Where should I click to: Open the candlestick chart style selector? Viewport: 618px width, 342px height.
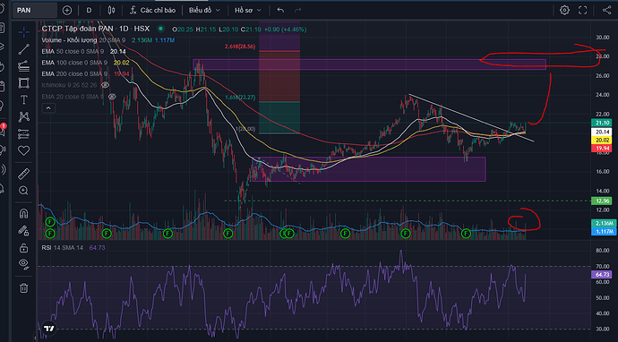coord(112,10)
